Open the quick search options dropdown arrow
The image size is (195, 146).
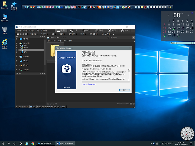[x=134, y=38]
